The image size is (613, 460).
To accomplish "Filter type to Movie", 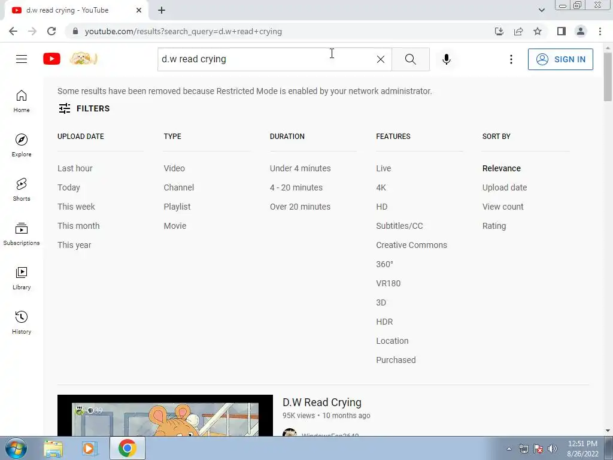I will coord(175,226).
